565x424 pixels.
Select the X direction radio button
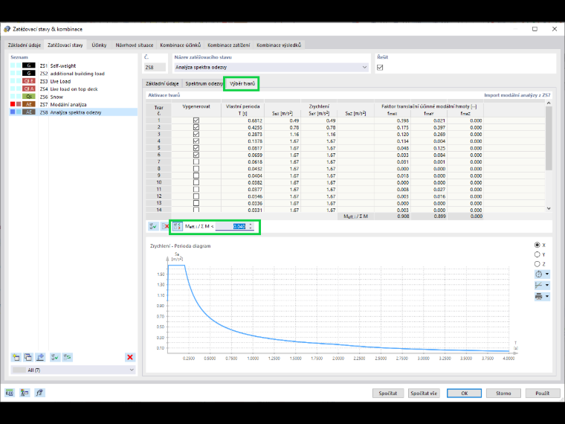point(537,245)
